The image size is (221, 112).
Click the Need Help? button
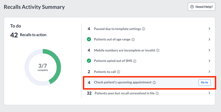click(x=201, y=7)
